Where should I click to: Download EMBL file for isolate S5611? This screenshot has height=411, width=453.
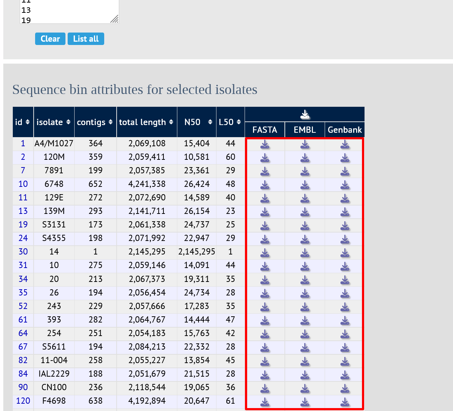pyautogui.click(x=305, y=348)
